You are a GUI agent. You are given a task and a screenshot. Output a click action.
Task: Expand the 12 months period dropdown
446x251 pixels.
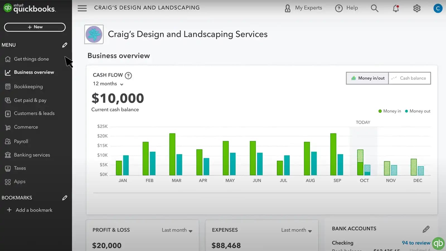point(108,84)
